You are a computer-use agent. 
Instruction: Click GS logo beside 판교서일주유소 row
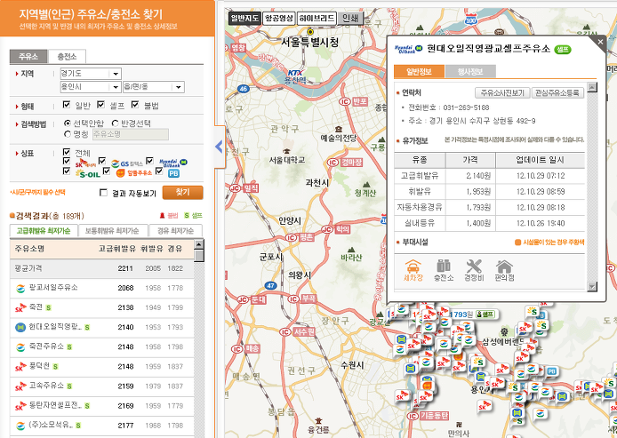click(20, 288)
